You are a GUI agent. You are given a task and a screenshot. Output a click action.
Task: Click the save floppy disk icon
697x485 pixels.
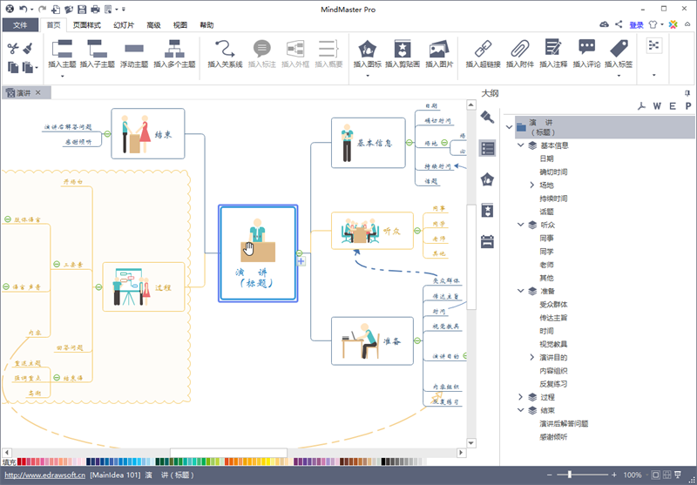click(81, 9)
